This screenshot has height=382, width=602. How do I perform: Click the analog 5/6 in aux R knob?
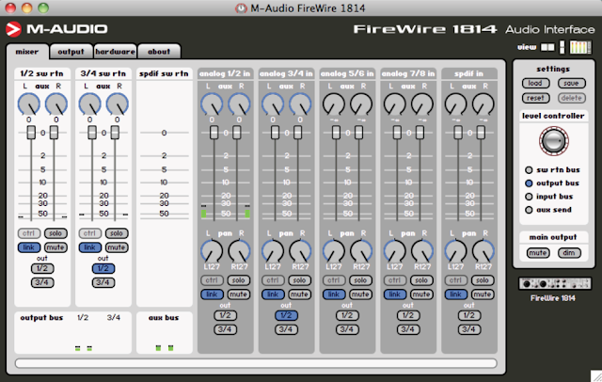tap(361, 103)
